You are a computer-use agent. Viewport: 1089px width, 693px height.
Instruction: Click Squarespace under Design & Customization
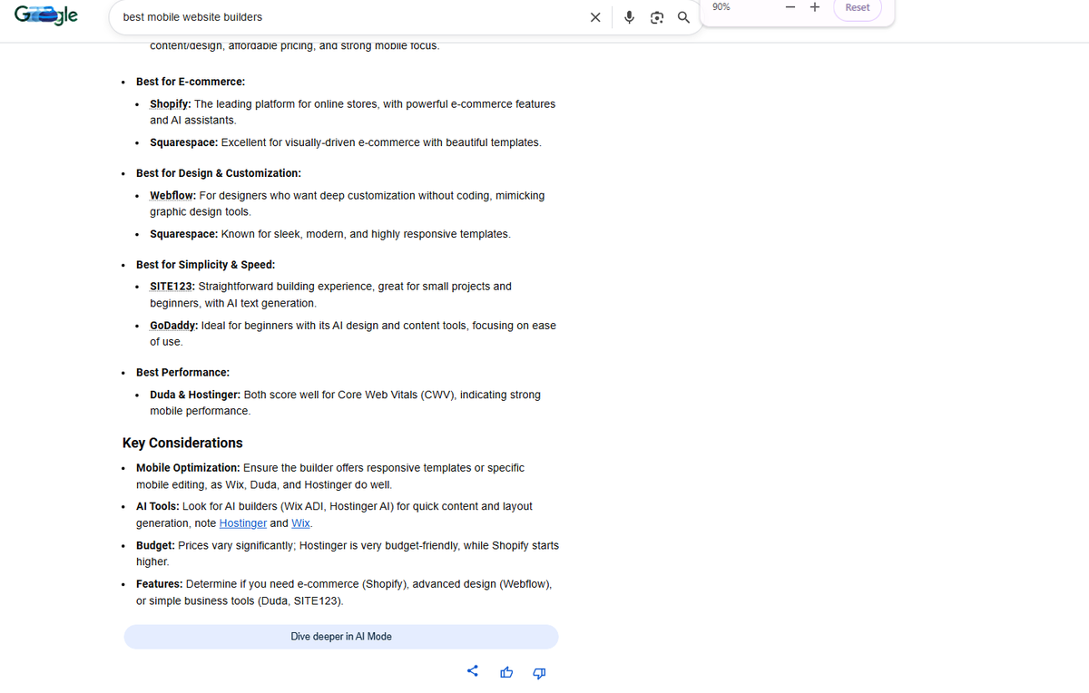click(x=183, y=234)
